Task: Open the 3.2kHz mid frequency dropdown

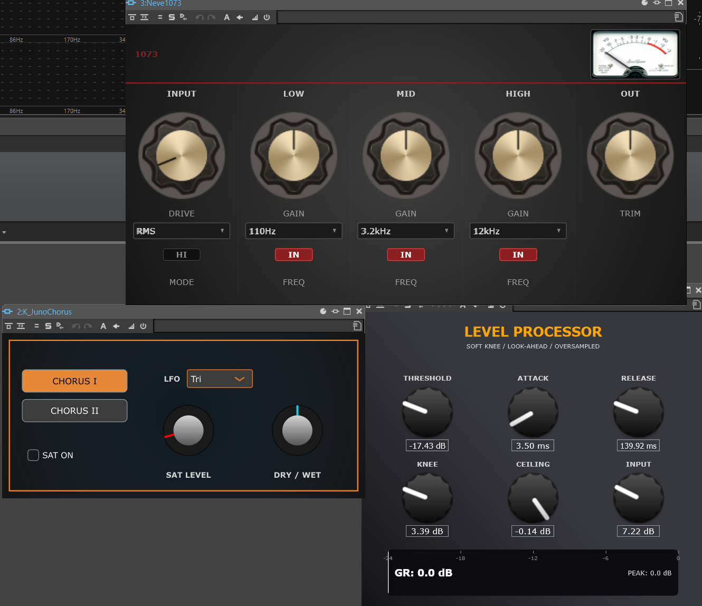Action: pos(406,231)
